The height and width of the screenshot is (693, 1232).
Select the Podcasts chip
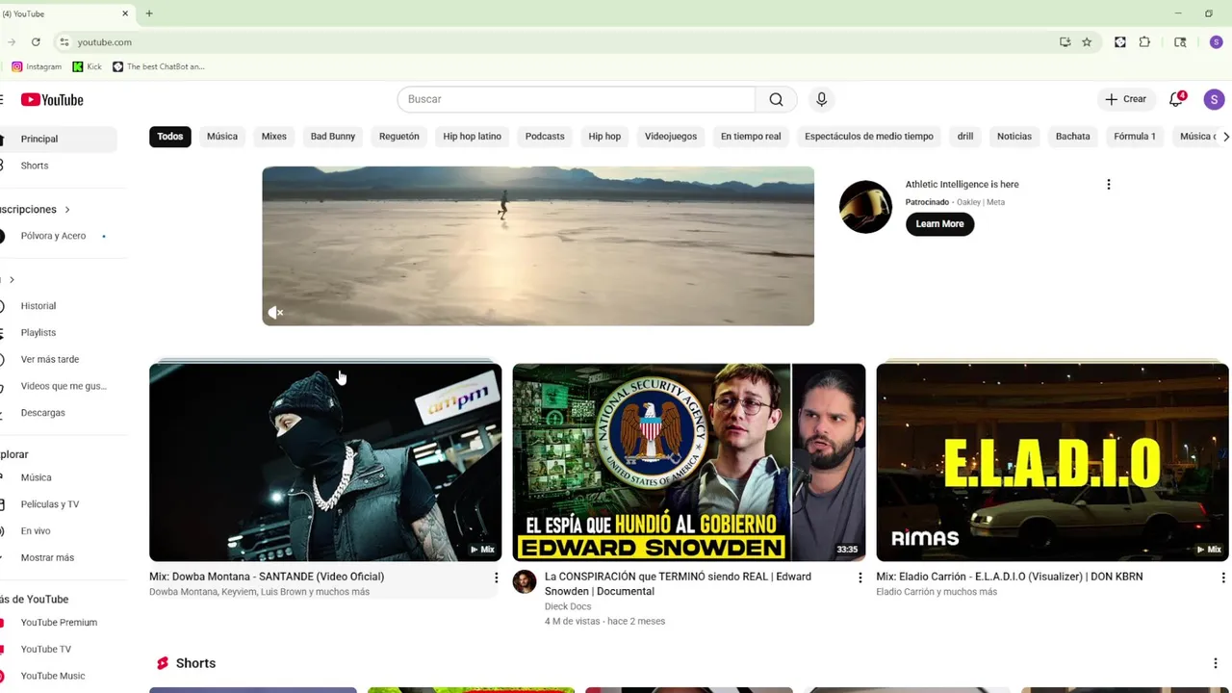click(545, 137)
